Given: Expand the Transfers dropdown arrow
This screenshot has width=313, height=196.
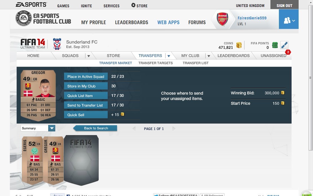Looking at the screenshot, I should click(x=169, y=56).
